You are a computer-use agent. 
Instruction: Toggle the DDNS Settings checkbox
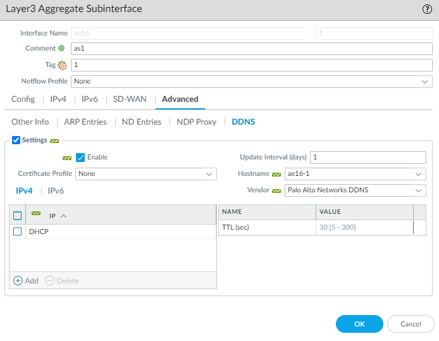coord(16,140)
